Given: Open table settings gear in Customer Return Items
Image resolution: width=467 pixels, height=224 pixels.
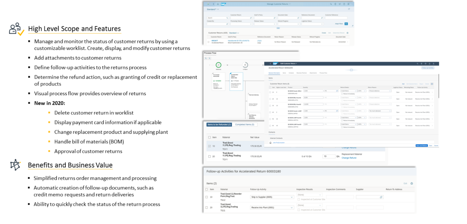Looking at the screenshot, I should click(432, 84).
